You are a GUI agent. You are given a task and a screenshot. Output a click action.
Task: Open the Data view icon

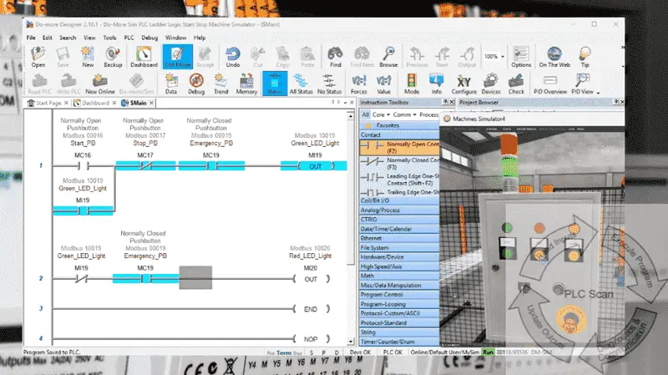pyautogui.click(x=171, y=84)
